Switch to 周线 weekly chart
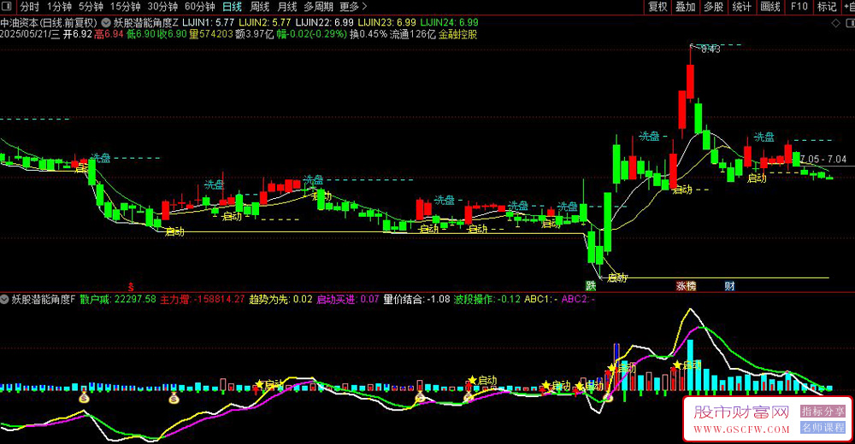 click(x=260, y=7)
